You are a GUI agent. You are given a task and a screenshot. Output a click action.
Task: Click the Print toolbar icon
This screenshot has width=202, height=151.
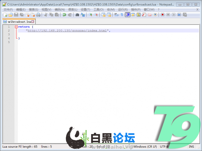[x=38, y=15]
